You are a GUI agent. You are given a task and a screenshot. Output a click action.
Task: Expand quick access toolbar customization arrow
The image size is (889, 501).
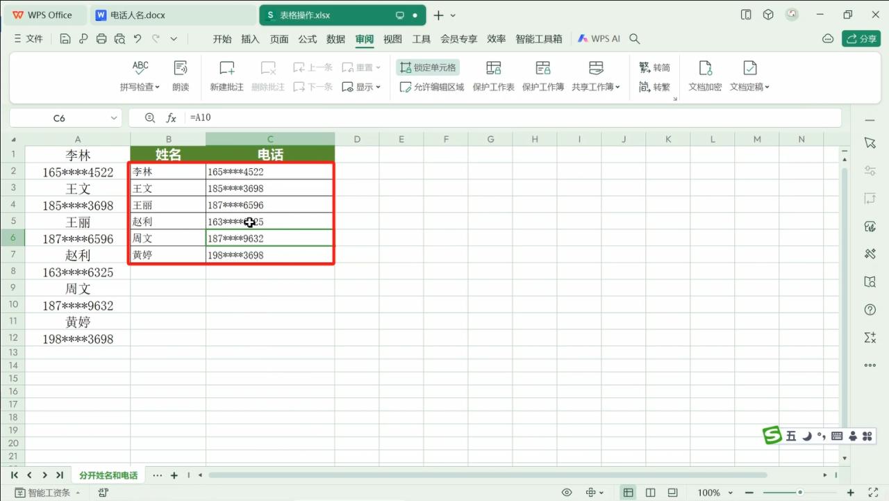[174, 39]
